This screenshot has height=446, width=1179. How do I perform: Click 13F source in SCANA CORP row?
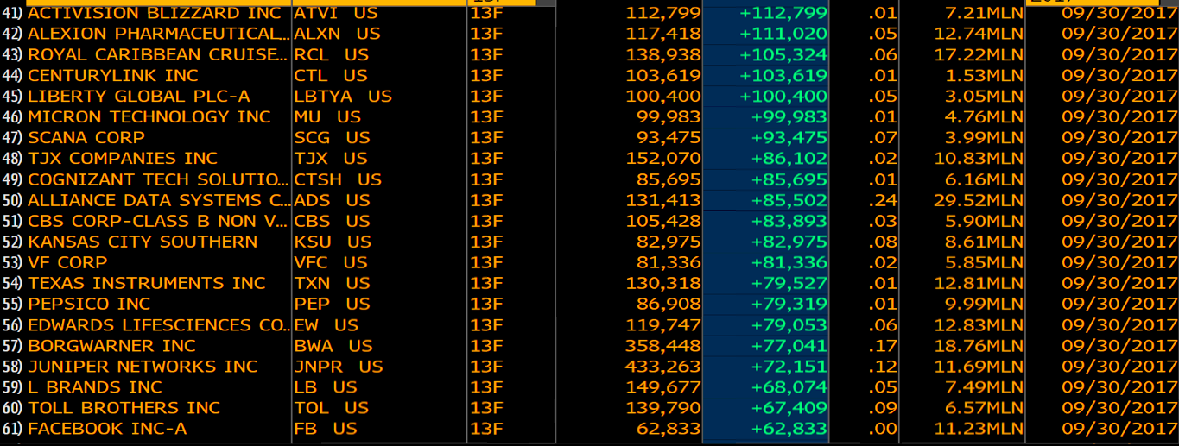coord(486,137)
